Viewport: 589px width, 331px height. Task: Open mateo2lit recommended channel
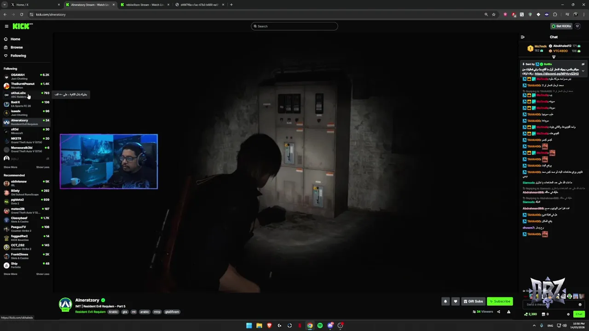26,211
